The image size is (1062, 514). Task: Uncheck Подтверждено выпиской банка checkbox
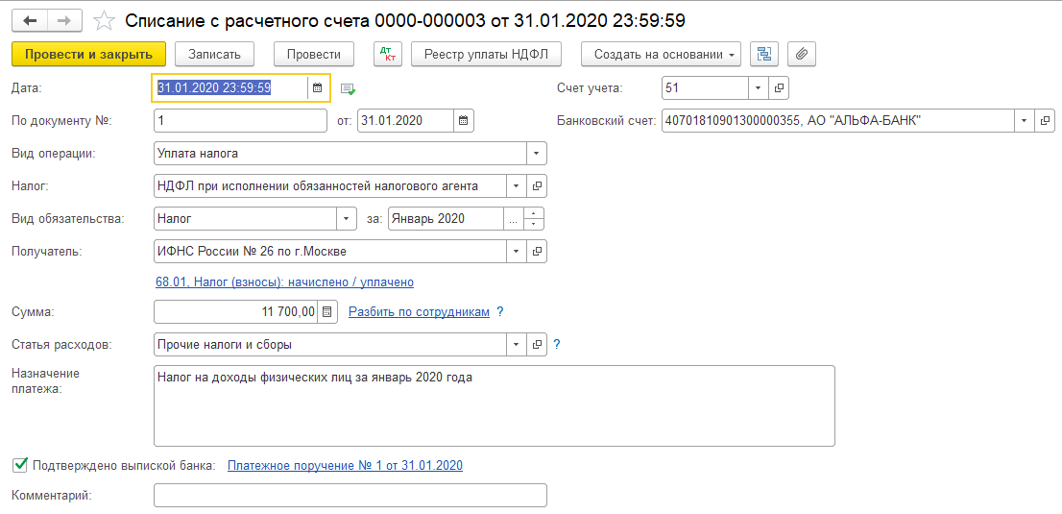[x=19, y=465]
